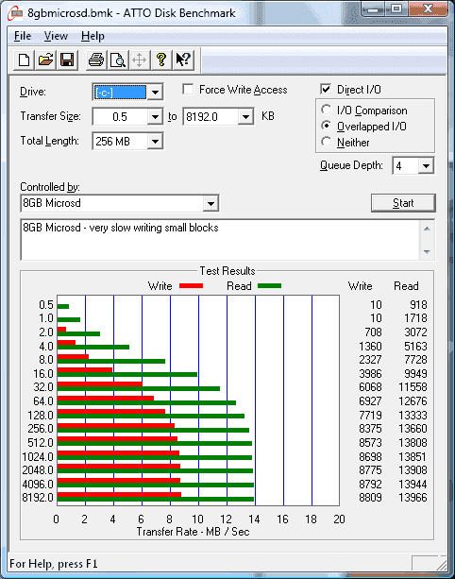Print results using the printer icon

(x=96, y=60)
